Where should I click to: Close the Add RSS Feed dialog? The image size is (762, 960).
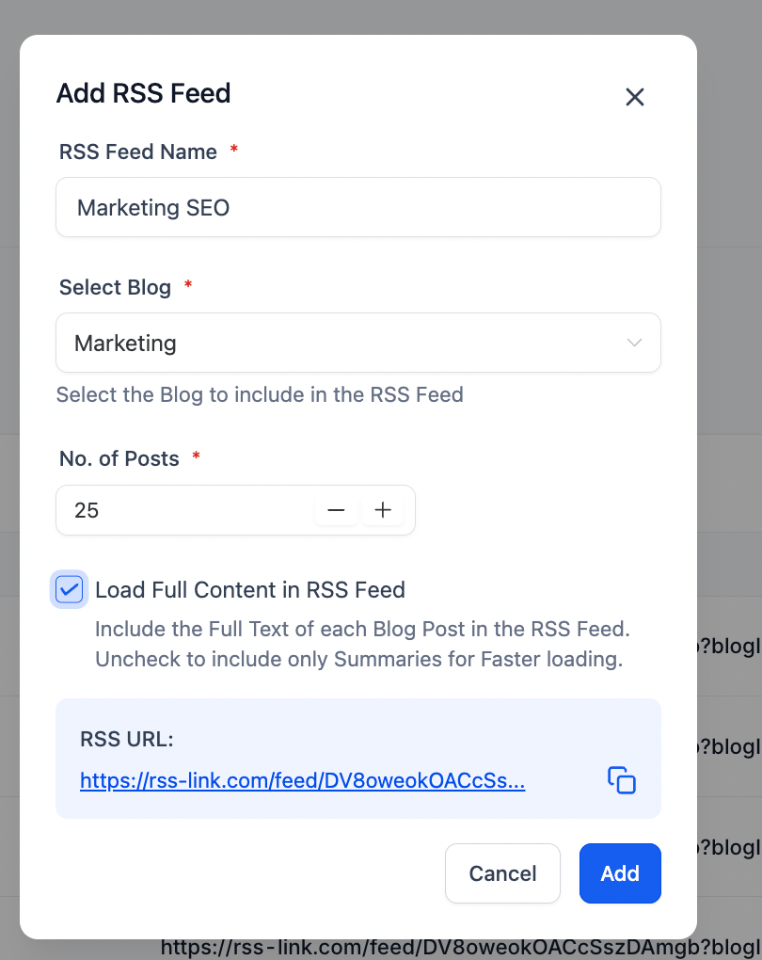click(x=635, y=97)
